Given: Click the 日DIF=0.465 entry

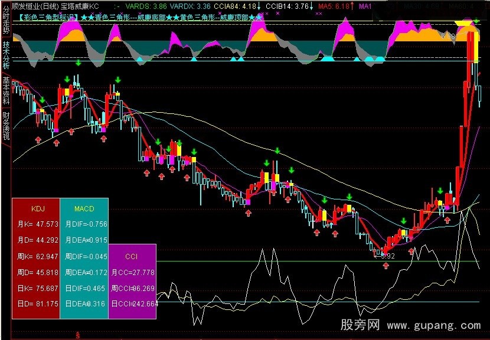Looking at the screenshot, I should pyautogui.click(x=85, y=288).
